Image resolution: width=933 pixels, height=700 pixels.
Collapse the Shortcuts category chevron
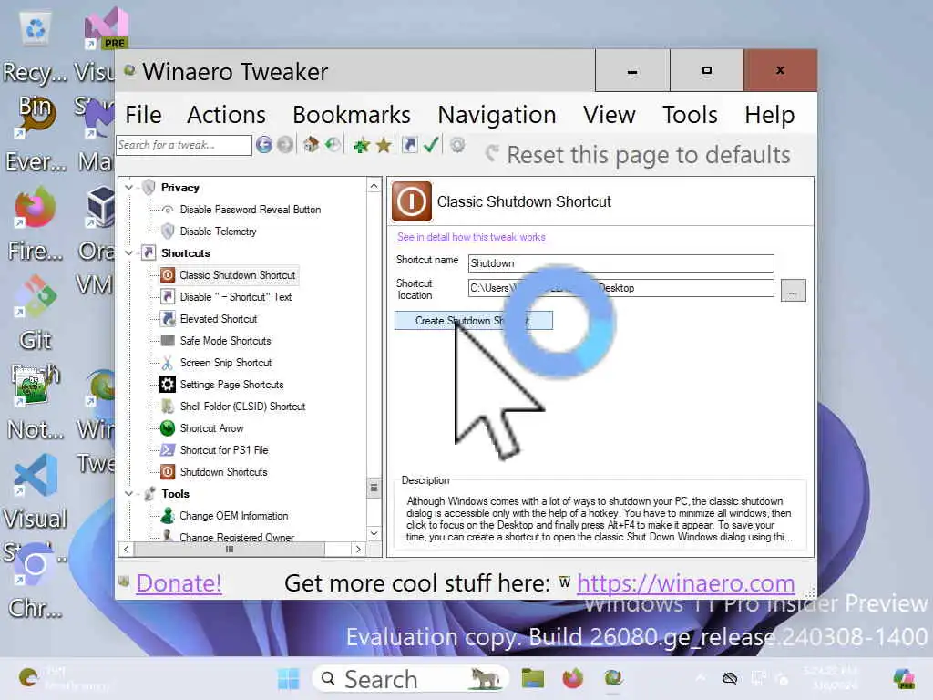click(129, 253)
